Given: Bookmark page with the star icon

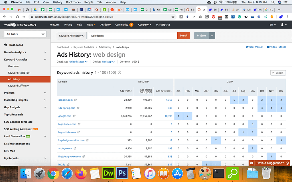Looking at the screenshot, I should point(173,17).
